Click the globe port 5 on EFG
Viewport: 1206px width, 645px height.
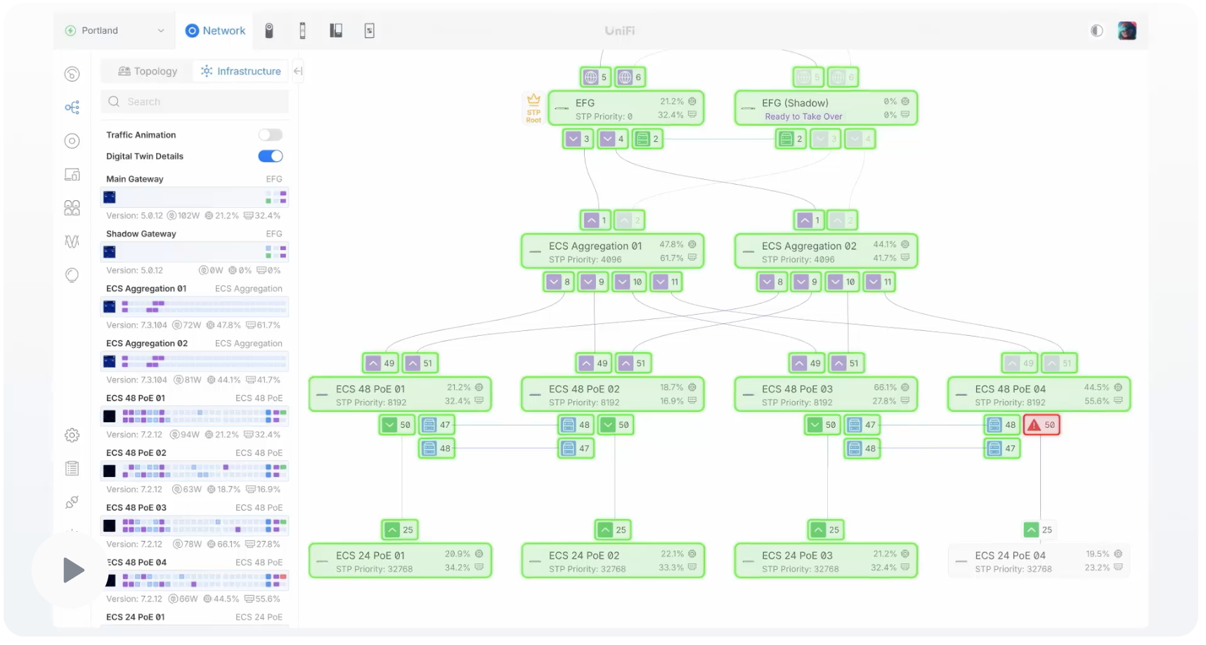[x=595, y=77]
